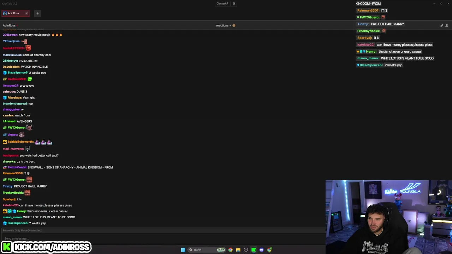Open the Chrome profile taskbar icon
This screenshot has height=254, width=452.
click(269, 250)
